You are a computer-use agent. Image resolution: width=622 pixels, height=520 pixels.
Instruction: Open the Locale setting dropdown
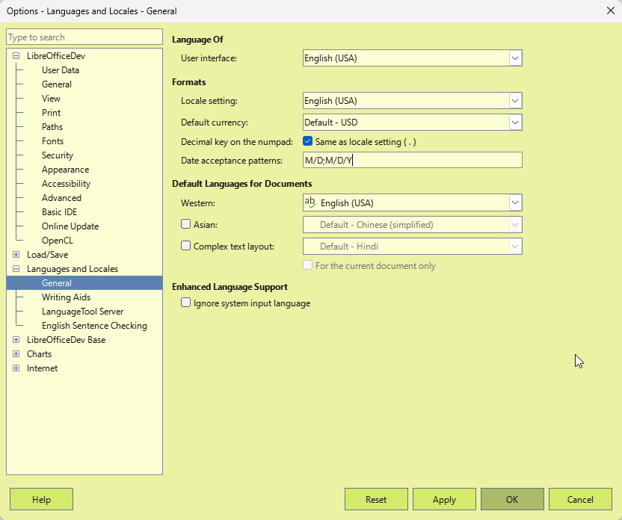(515, 101)
